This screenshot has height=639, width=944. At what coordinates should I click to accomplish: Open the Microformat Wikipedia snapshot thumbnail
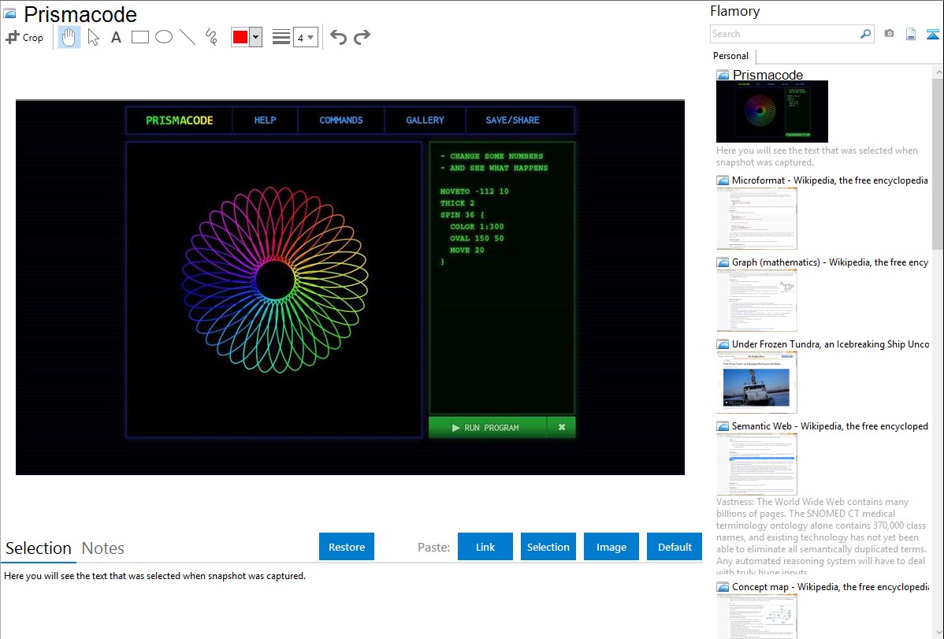(756, 218)
